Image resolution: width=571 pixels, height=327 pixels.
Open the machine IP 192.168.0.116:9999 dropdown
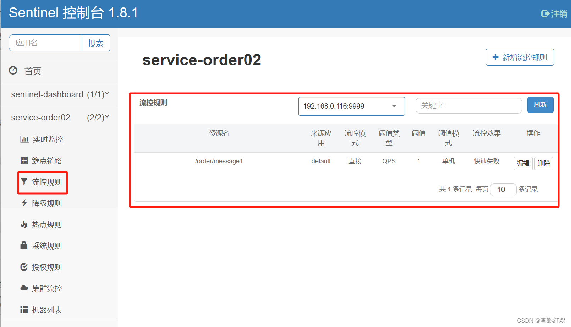click(x=351, y=106)
